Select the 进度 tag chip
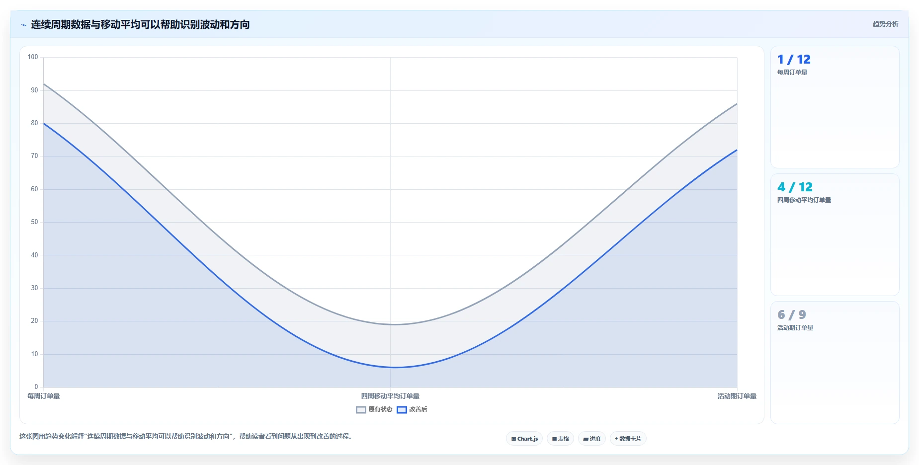The height and width of the screenshot is (465, 919). point(592,439)
